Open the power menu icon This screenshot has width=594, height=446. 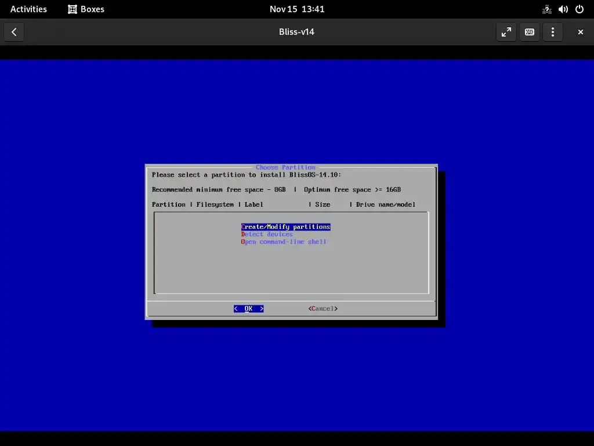(x=579, y=9)
